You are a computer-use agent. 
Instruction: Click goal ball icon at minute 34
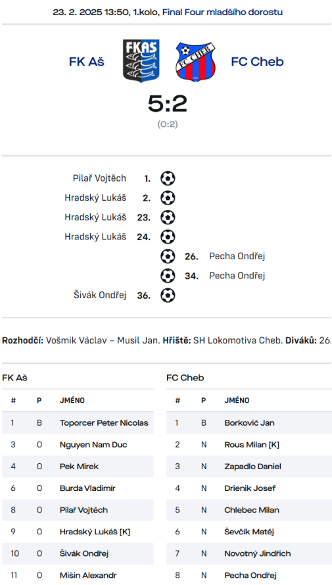click(x=168, y=276)
